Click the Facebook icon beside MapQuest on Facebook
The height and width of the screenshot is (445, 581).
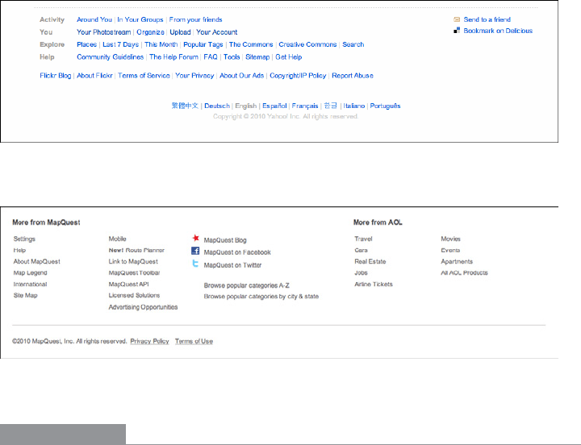(x=195, y=252)
